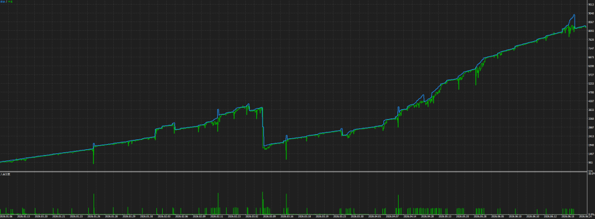The height and width of the screenshot is (219, 595).
Task: Click the 8567 axis value
Action: click(x=591, y=22)
